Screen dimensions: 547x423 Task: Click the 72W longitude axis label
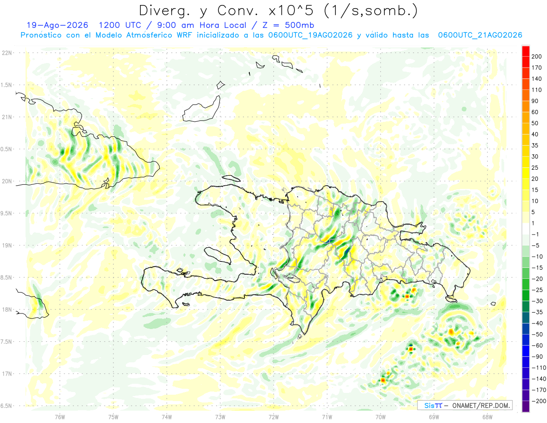pyautogui.click(x=273, y=417)
